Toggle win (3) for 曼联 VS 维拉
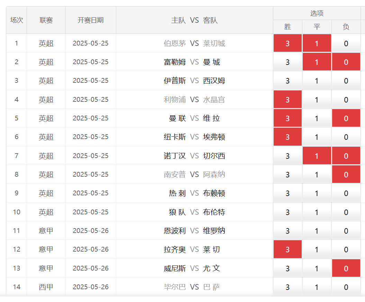This screenshot has width=365, height=302. pos(288,118)
